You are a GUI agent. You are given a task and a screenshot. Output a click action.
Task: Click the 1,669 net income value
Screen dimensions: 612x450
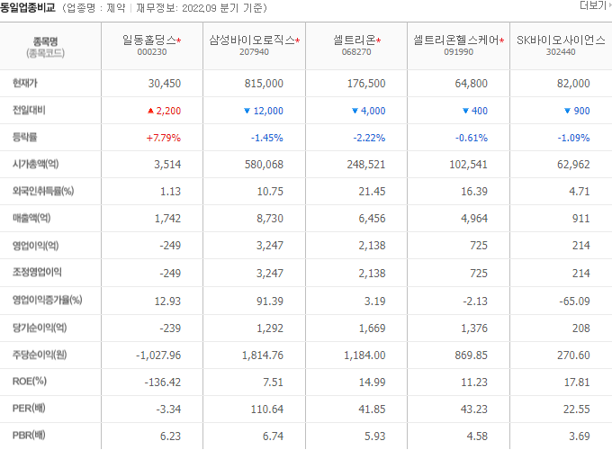coord(372,328)
